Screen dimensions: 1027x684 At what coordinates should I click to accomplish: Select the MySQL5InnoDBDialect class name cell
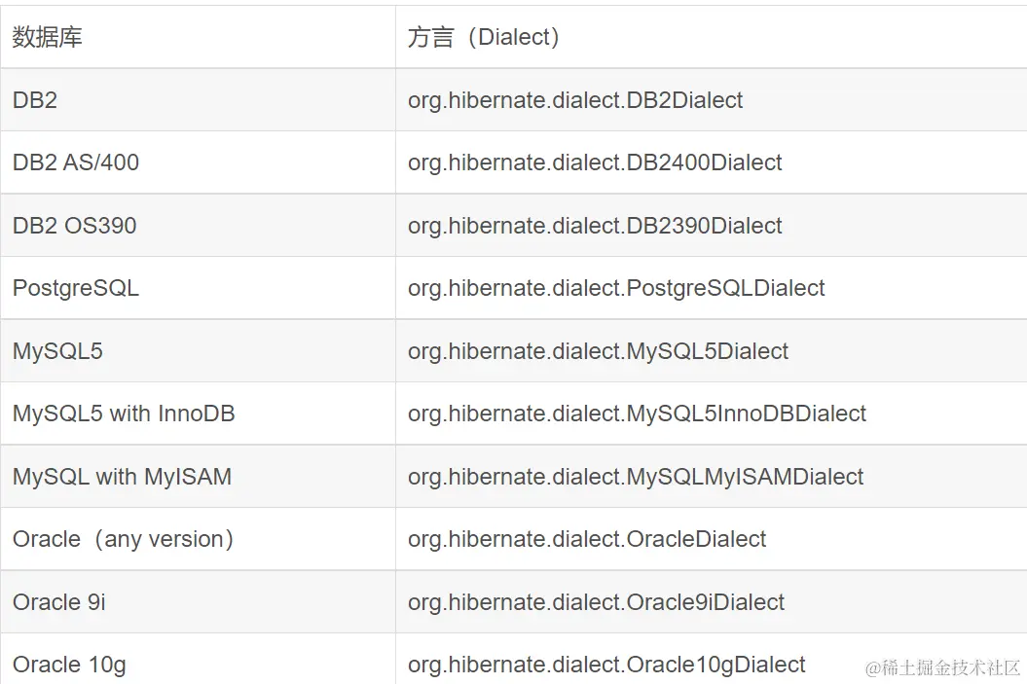coord(637,414)
